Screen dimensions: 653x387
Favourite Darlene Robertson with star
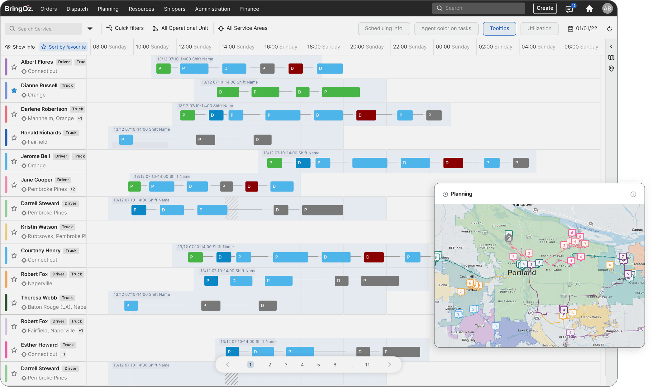(x=14, y=114)
